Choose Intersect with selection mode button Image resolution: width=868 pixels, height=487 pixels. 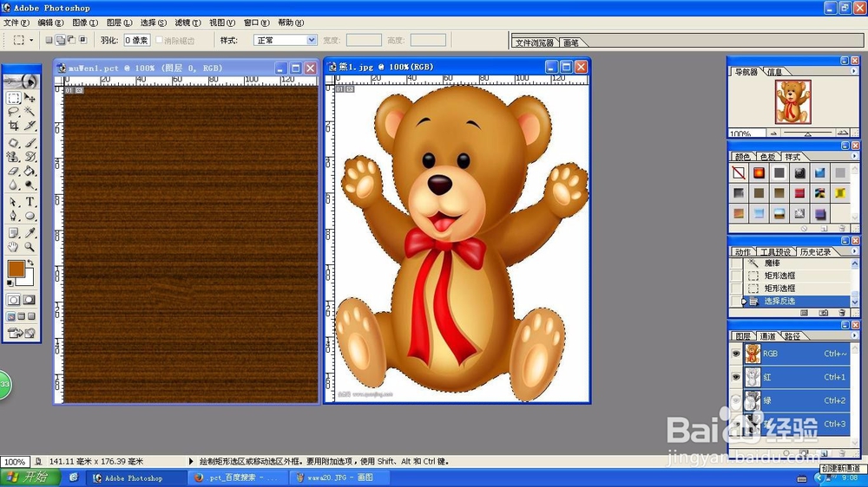pos(83,40)
